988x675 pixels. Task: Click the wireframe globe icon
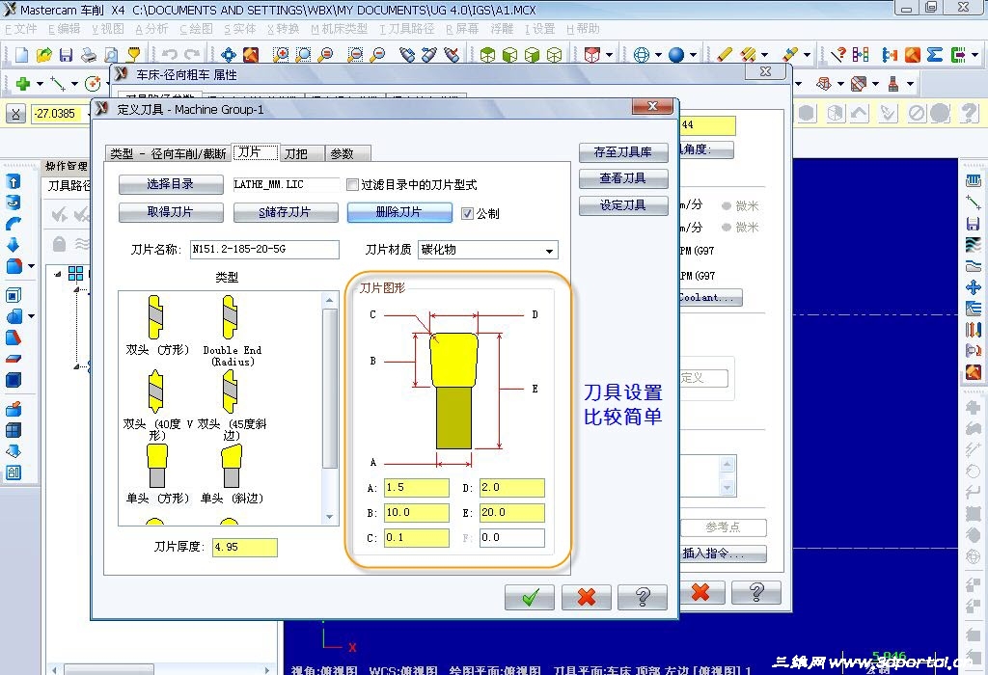point(642,55)
